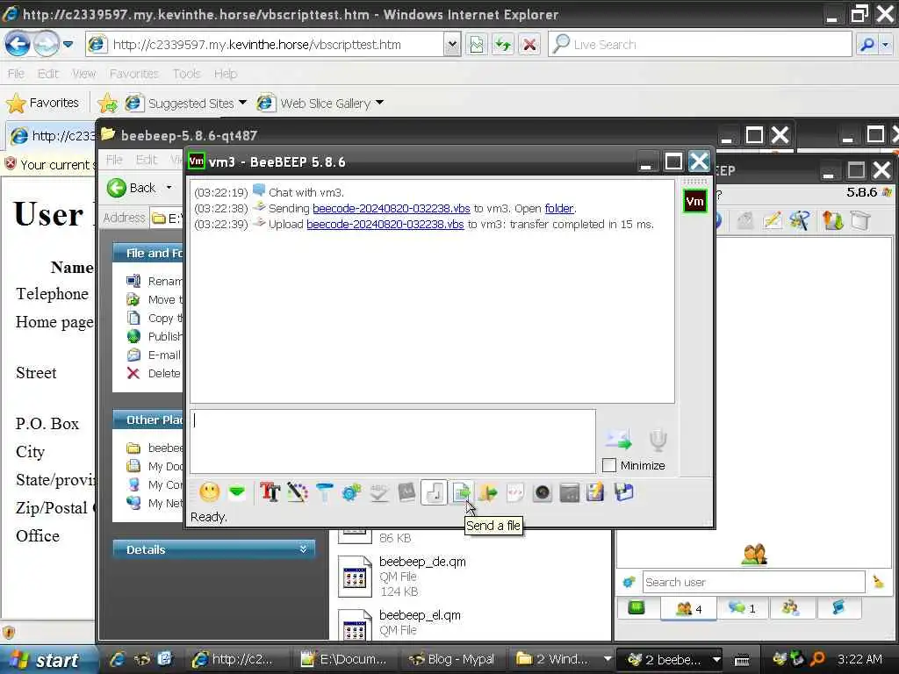
Task: Switch to the groups tab in BeeBEEP
Action: 791,608
